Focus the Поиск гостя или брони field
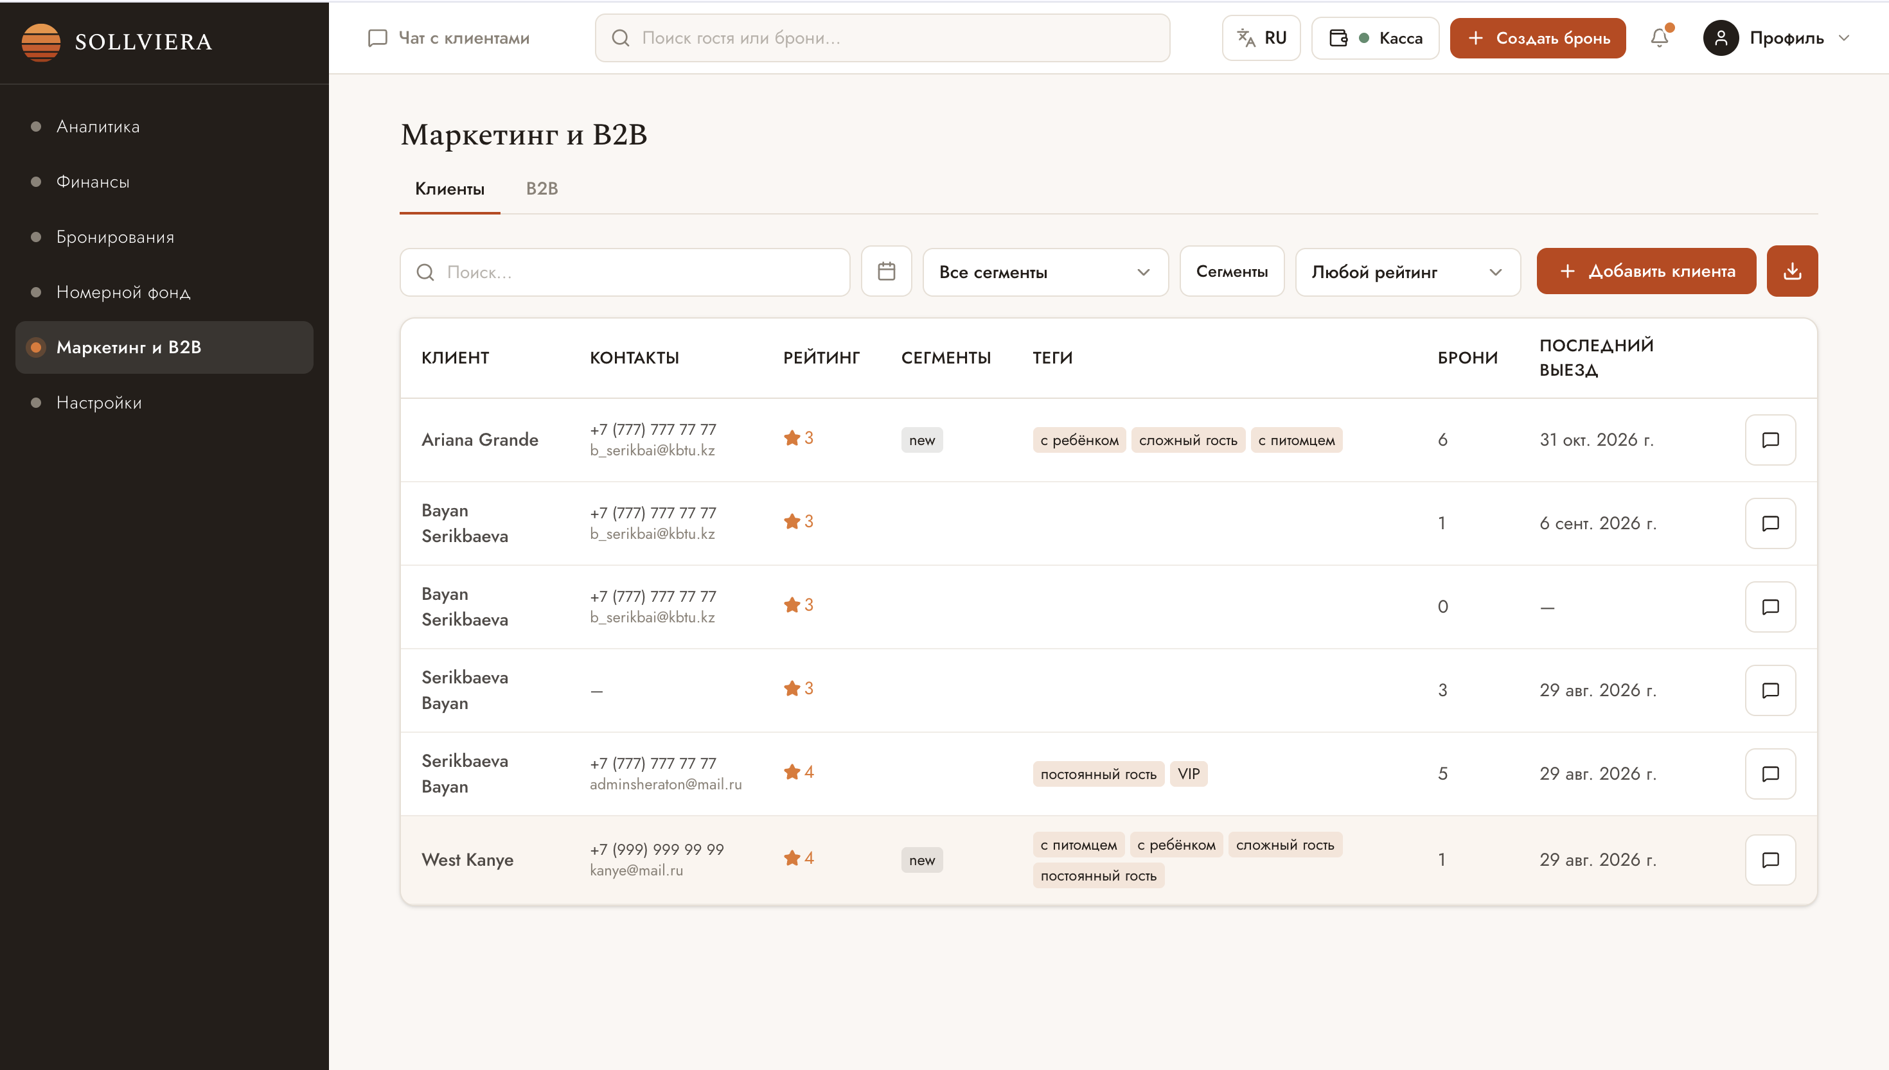The image size is (1889, 1070). pyautogui.click(x=882, y=39)
